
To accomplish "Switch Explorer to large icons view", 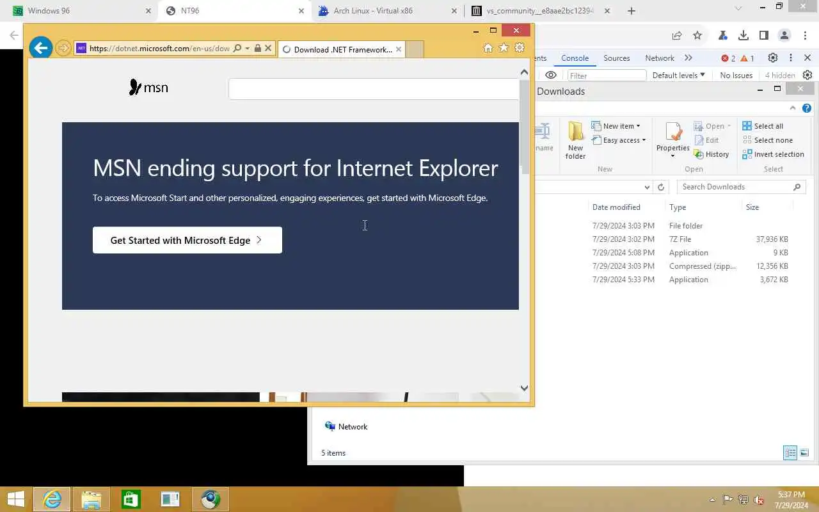I will tap(804, 452).
